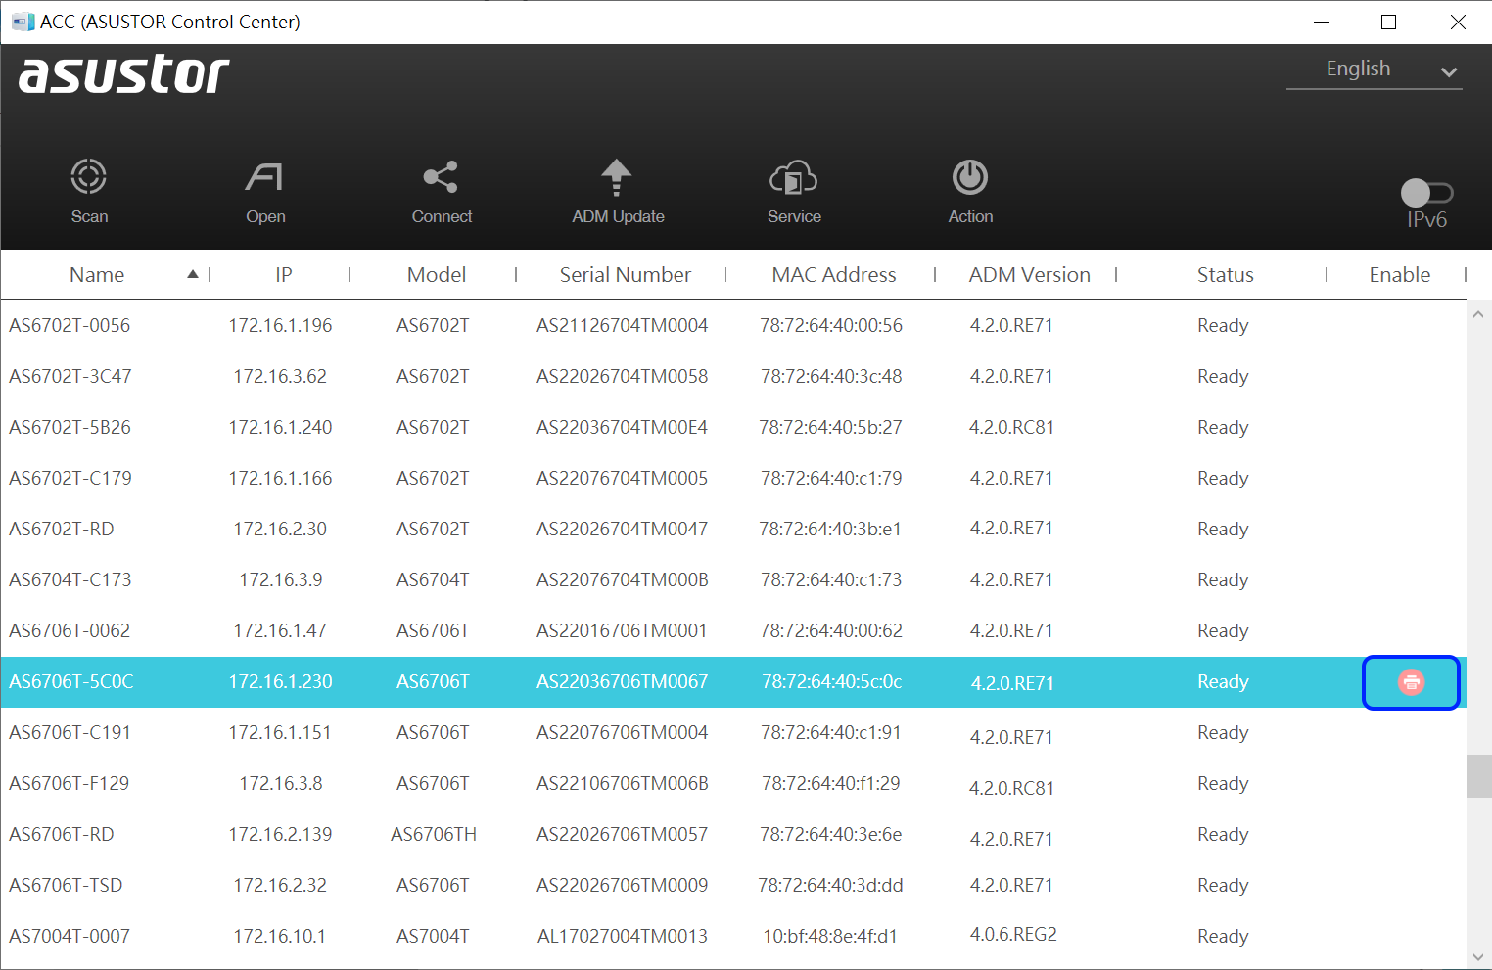Click ADM version 4.0.6.REG2

click(1013, 935)
